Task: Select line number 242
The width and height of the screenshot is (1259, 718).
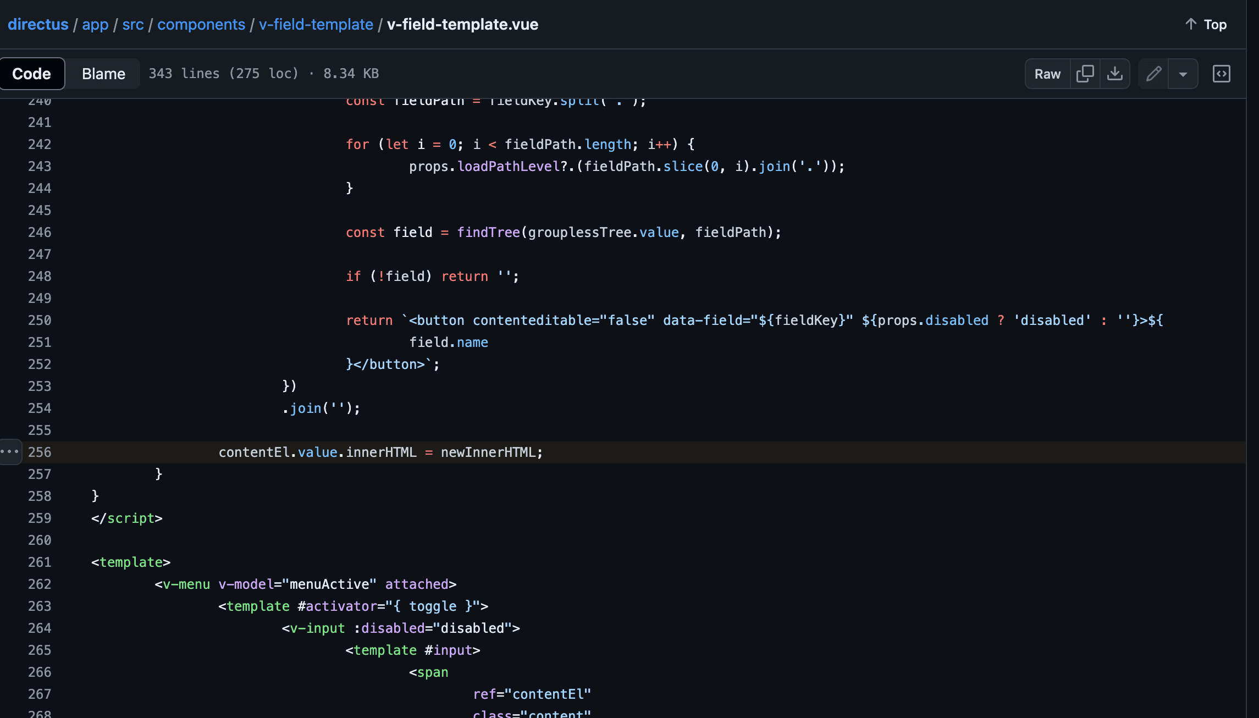Action: click(40, 144)
